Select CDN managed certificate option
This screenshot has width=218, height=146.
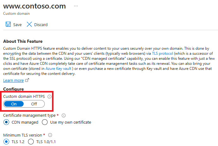tap(6, 122)
